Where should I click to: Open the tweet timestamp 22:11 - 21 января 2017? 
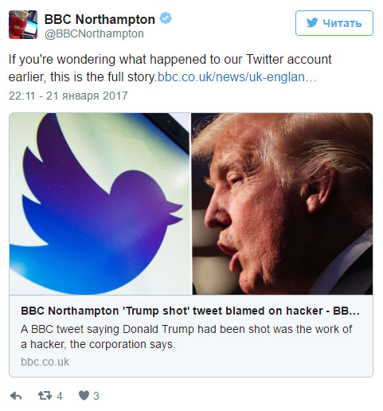coord(68,96)
